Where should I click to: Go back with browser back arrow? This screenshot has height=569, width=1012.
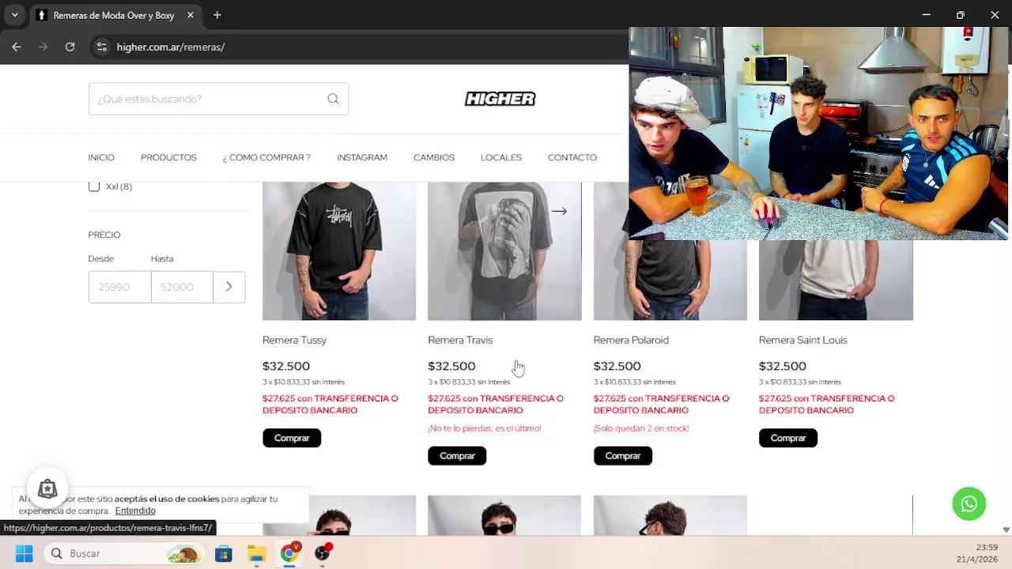(17, 47)
